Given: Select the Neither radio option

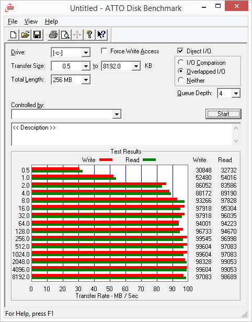Looking at the screenshot, I should click(181, 80).
